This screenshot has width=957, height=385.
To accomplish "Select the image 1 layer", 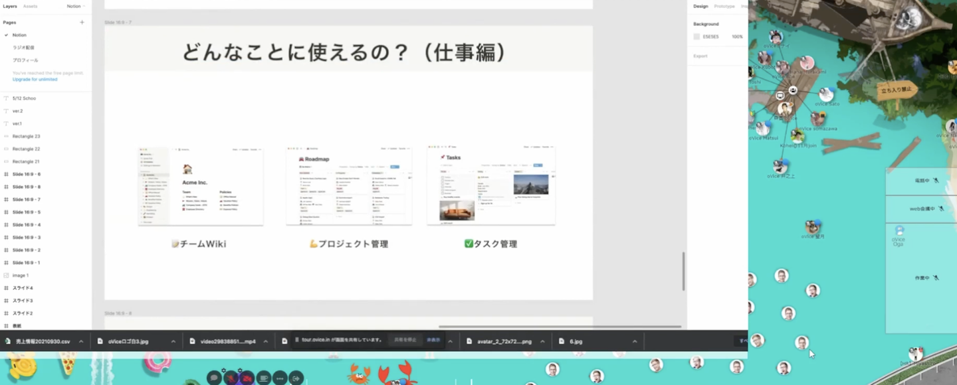I will pos(20,275).
